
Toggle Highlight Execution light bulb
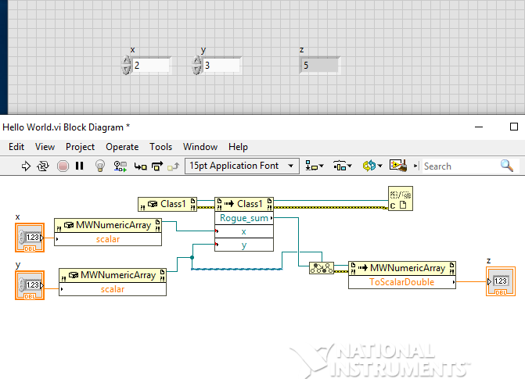100,166
